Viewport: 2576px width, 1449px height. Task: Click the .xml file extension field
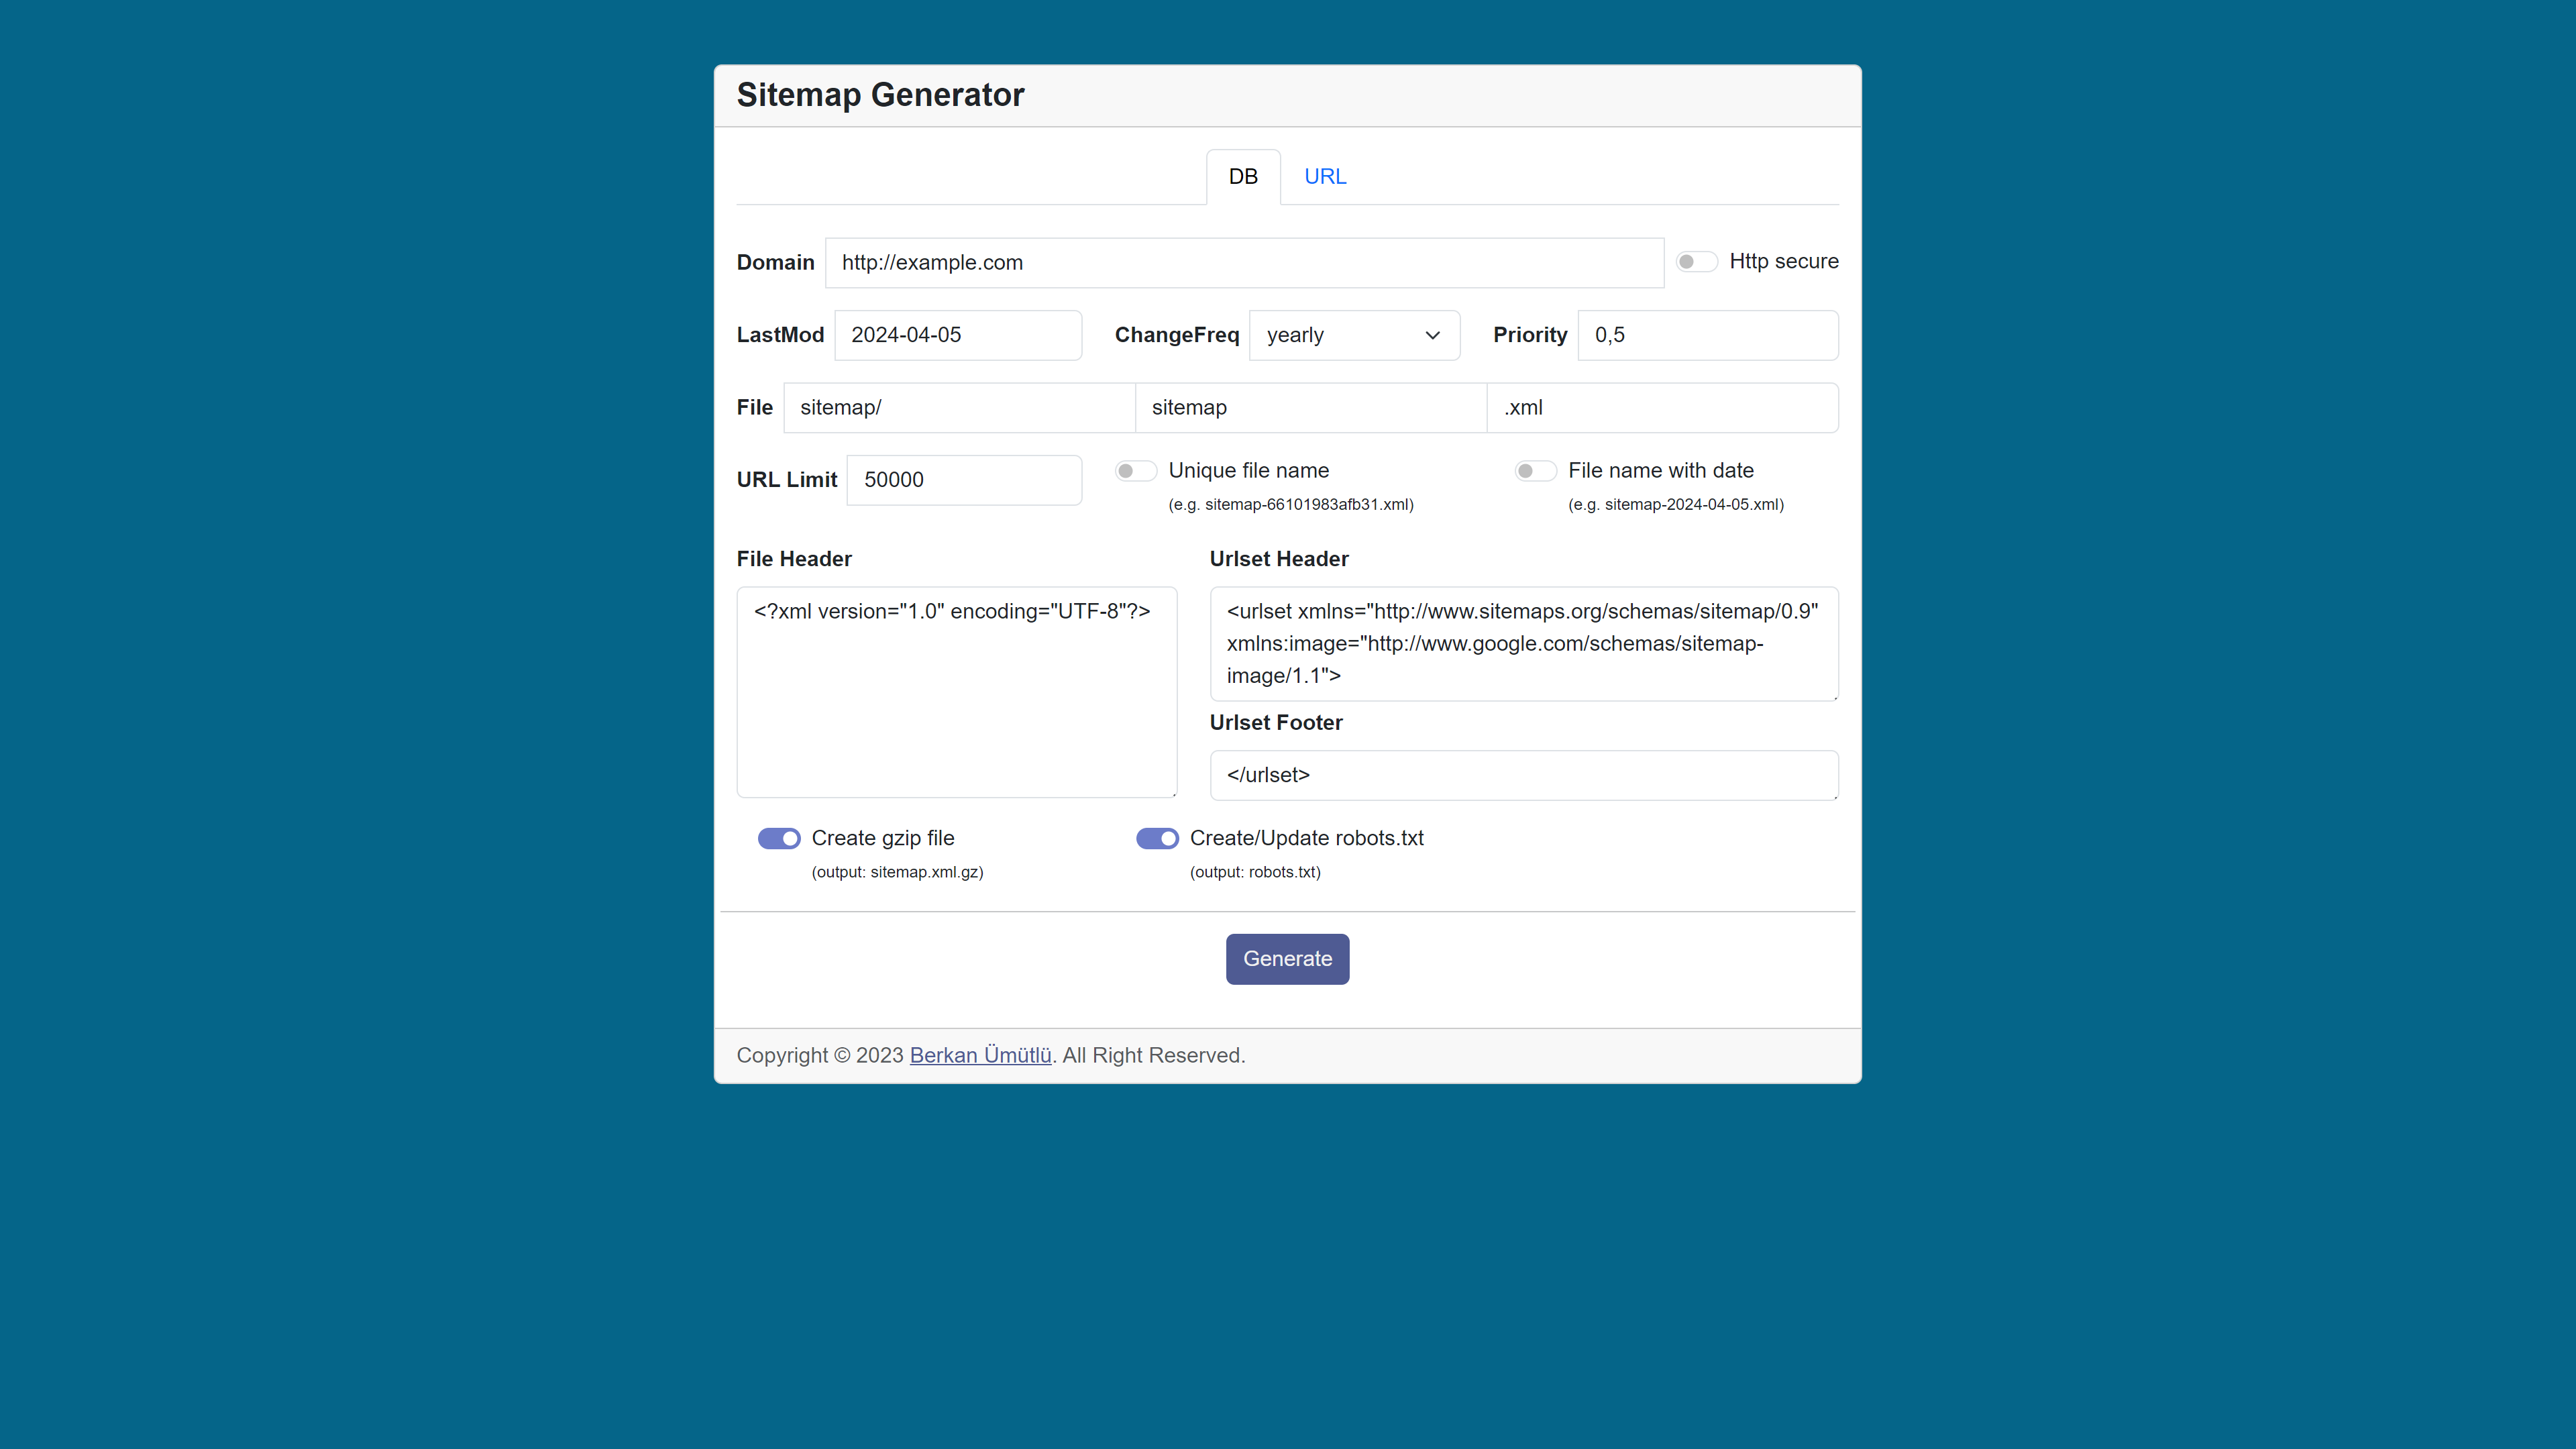1663,407
